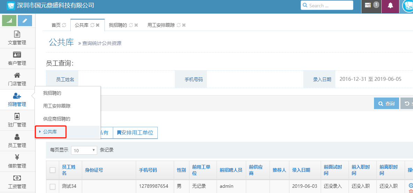Open 客户管理 in the sidebar

point(17,59)
